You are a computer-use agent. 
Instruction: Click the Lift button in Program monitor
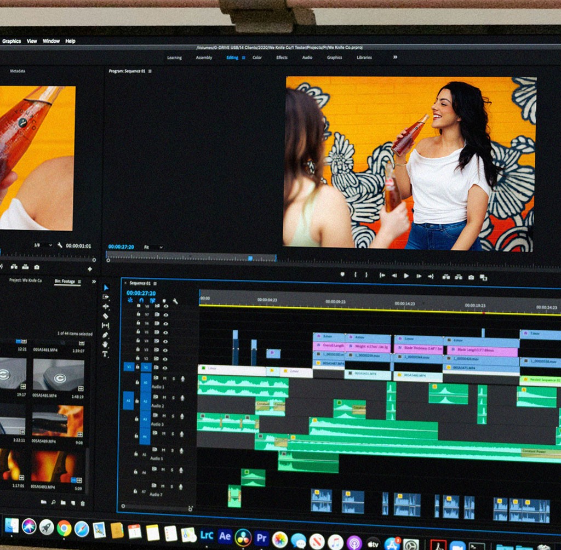[x=446, y=277]
